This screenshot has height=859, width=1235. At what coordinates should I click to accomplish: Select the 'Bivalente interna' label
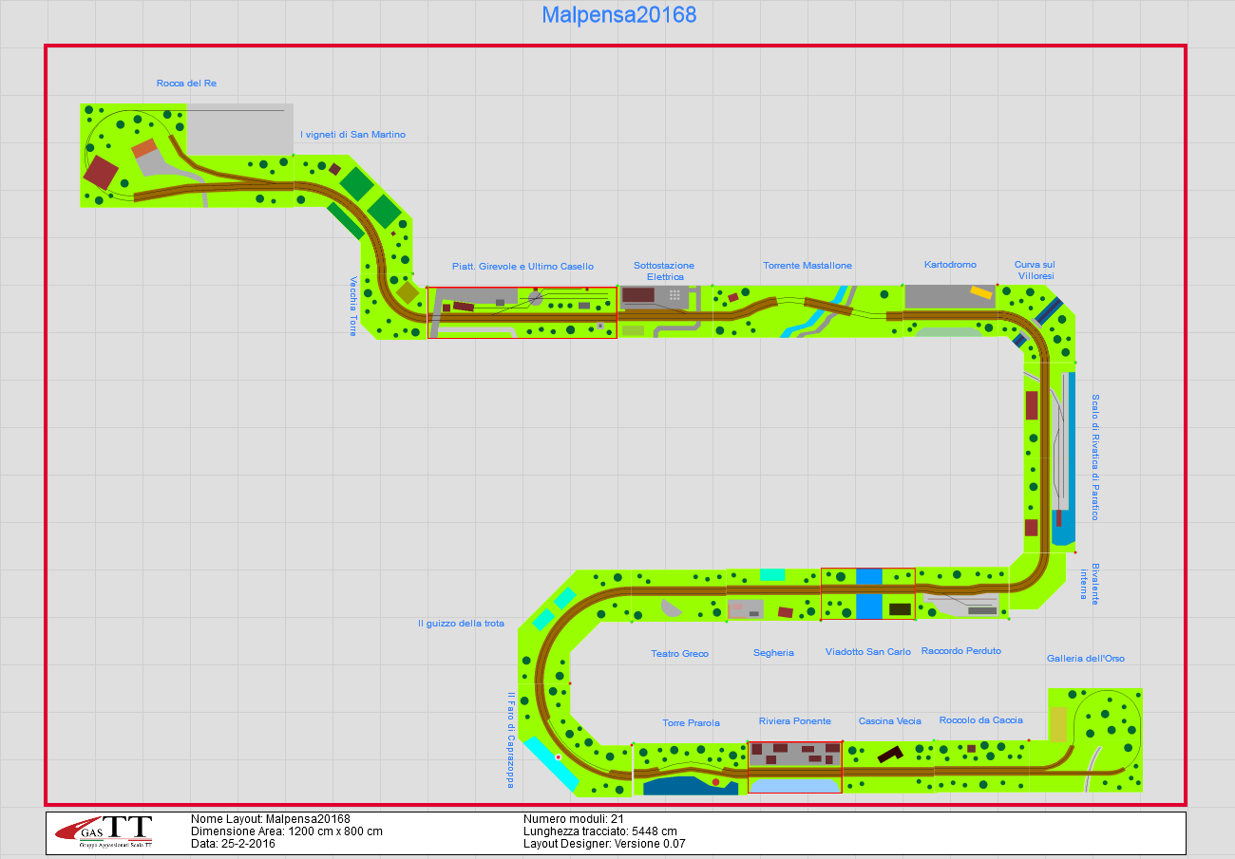(1089, 583)
